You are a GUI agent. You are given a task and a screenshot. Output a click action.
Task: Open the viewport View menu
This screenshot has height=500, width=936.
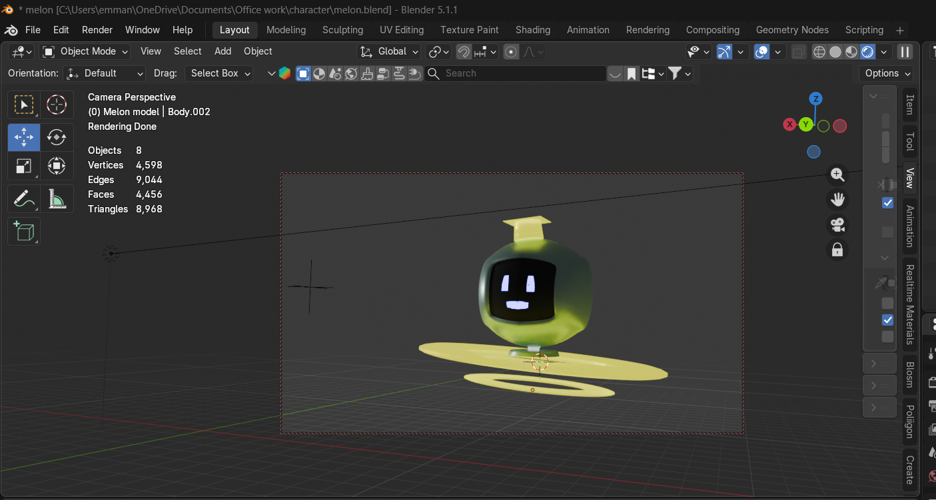click(151, 51)
